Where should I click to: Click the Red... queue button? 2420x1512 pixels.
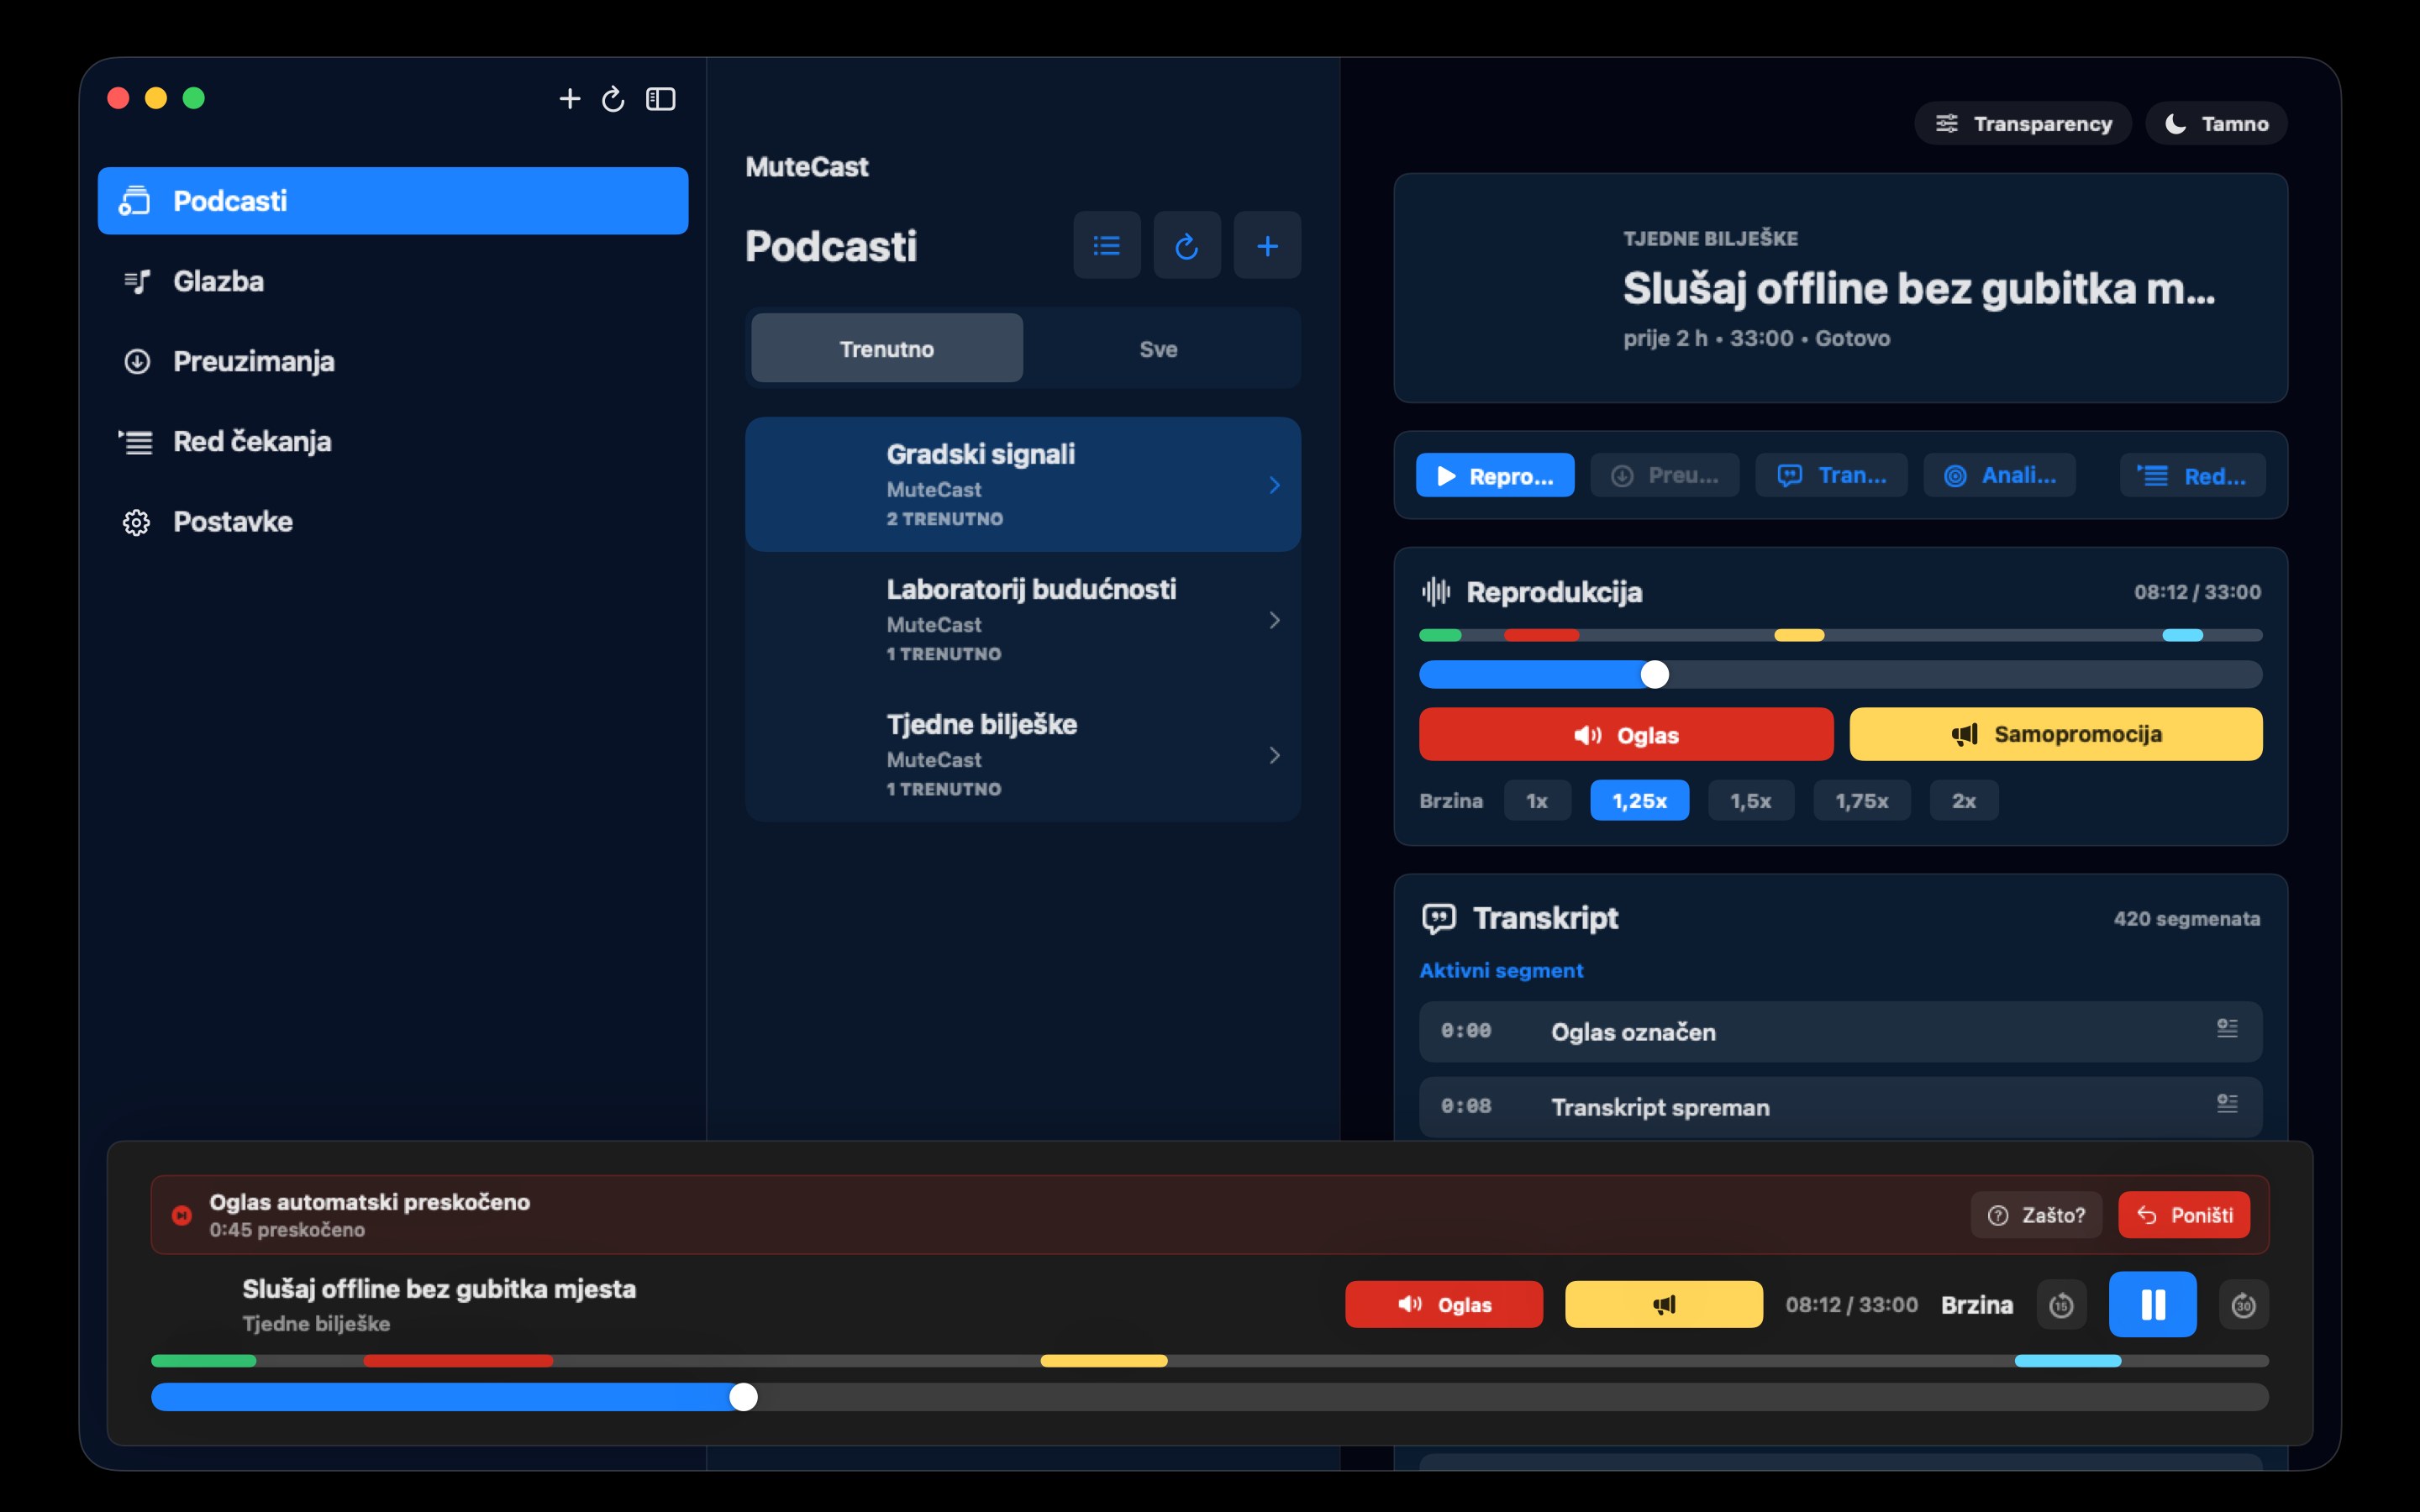pos(2192,475)
